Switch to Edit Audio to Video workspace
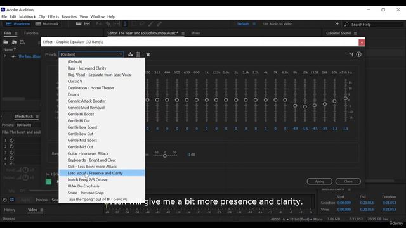This screenshot has height=228, width=406. (277, 24)
